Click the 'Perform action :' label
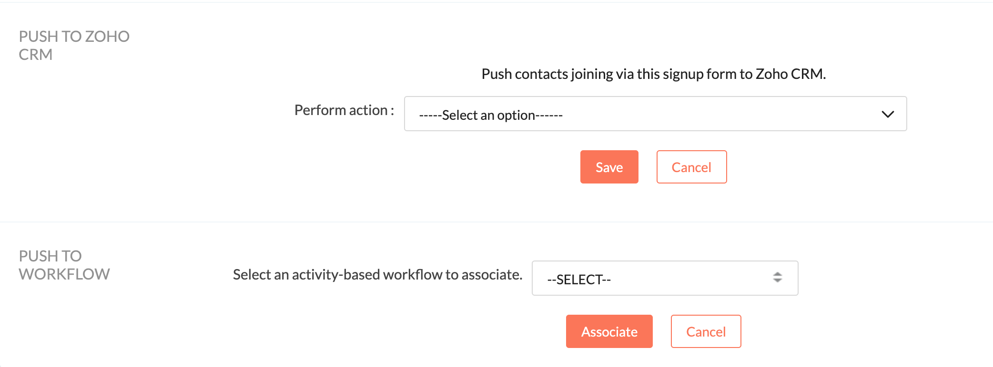The height and width of the screenshot is (367, 993). click(x=344, y=110)
